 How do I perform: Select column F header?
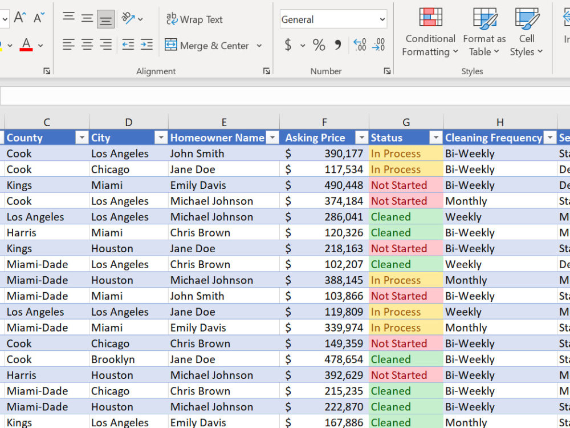point(324,122)
